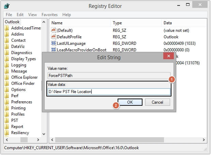Close the Edit String dialog

[168, 56]
